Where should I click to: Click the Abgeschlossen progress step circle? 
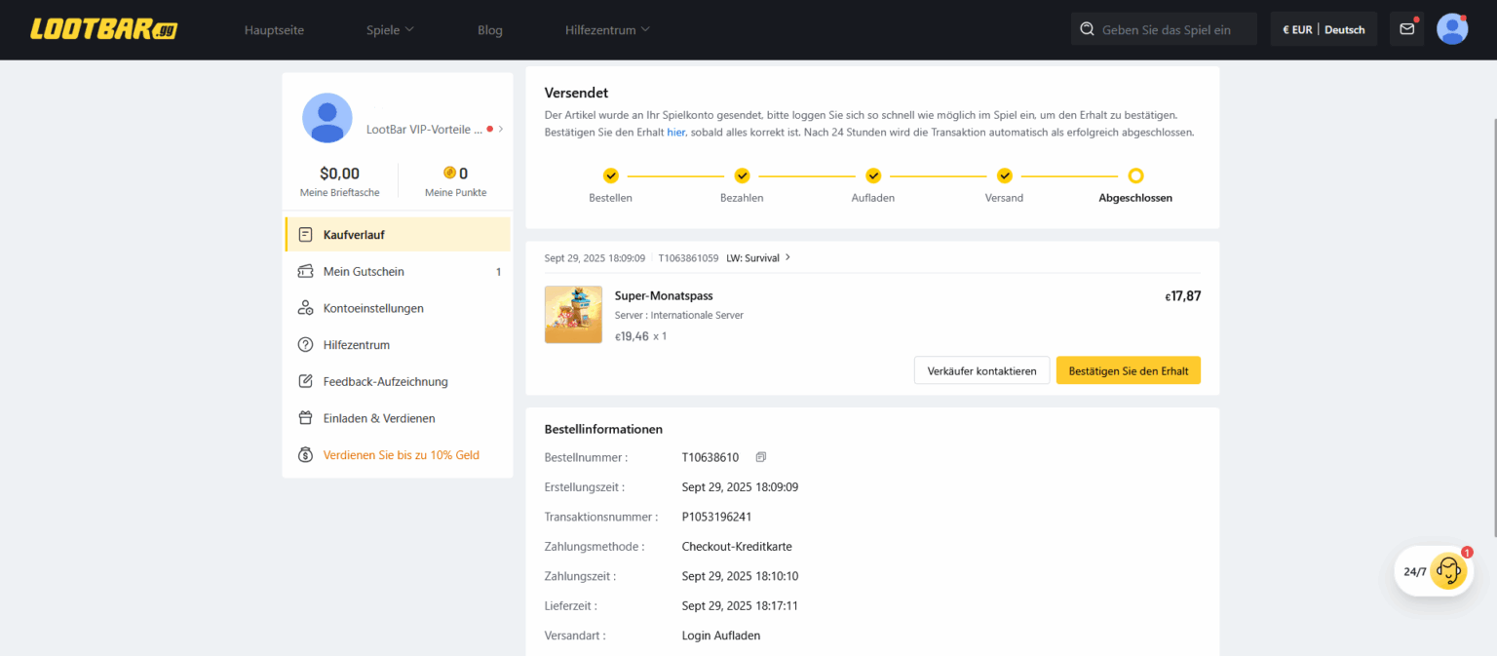point(1135,176)
